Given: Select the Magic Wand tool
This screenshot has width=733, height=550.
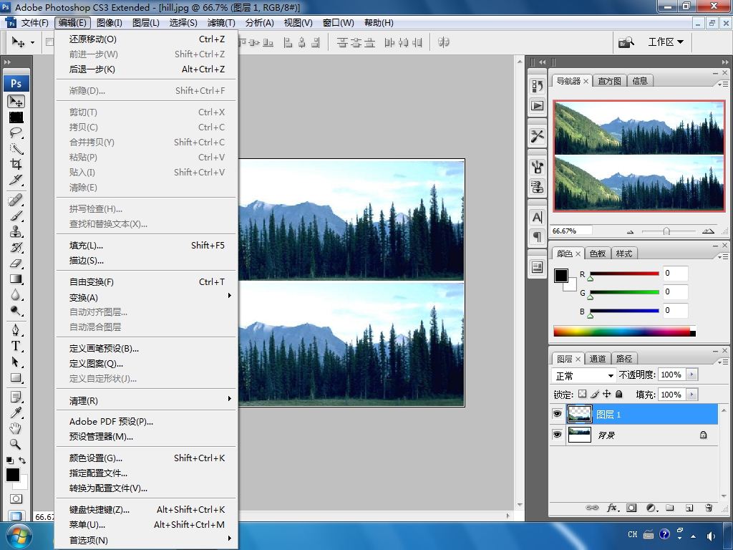Looking at the screenshot, I should 16,149.
